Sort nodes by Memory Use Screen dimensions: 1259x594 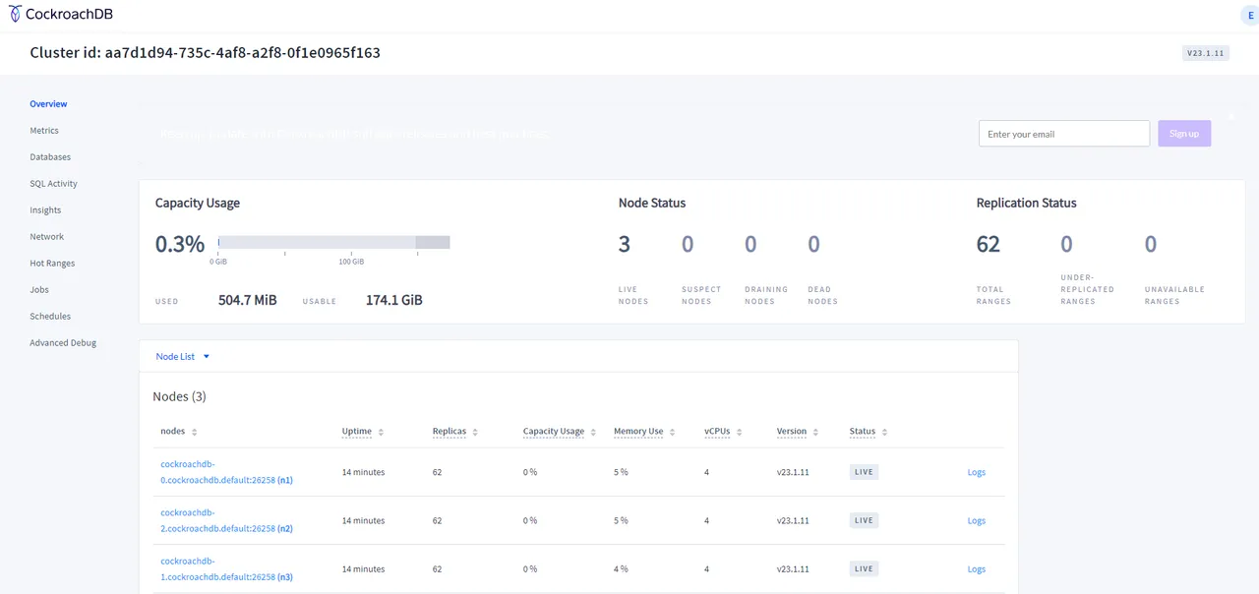(644, 432)
